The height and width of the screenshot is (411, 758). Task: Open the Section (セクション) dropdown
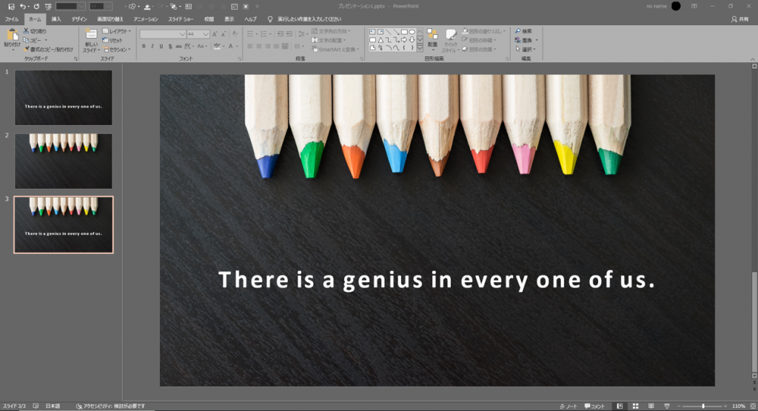click(116, 50)
